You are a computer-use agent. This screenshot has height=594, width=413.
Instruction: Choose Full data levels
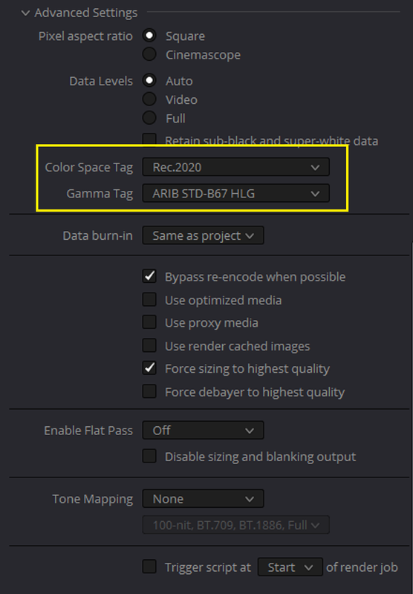(x=149, y=118)
